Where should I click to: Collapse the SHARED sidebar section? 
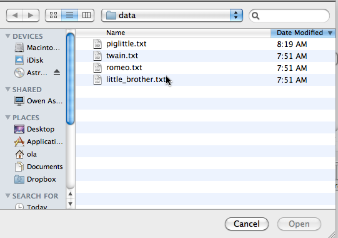[x=7, y=90]
